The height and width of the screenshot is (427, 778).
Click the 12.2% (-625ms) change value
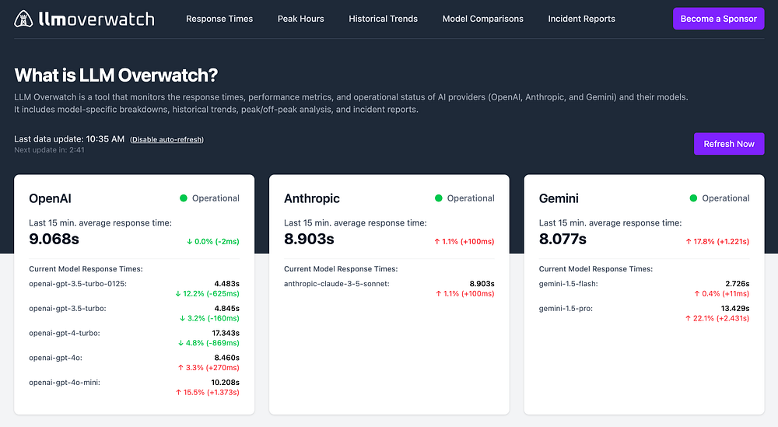click(208, 293)
